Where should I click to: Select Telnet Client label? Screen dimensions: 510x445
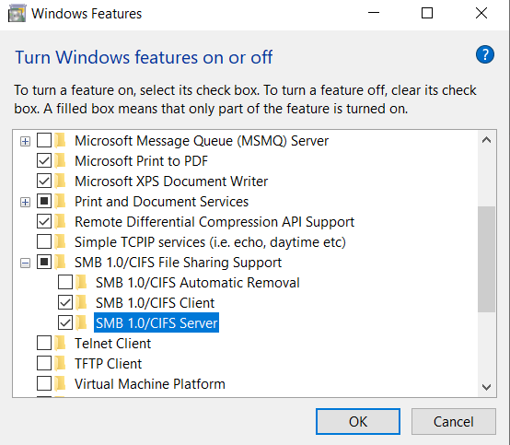click(113, 344)
